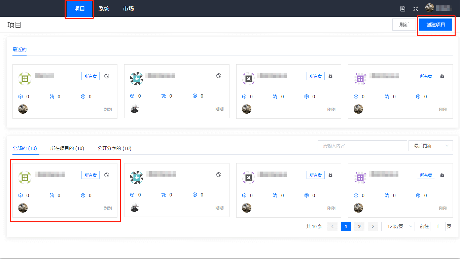Open the document icon in top bar
The width and height of the screenshot is (460, 259).
[403, 9]
